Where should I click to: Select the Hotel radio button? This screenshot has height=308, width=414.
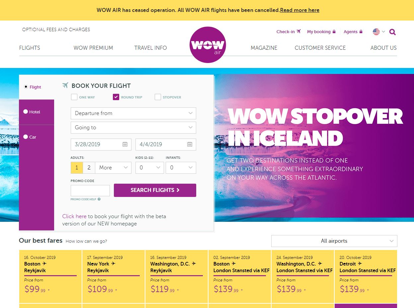coord(26,112)
